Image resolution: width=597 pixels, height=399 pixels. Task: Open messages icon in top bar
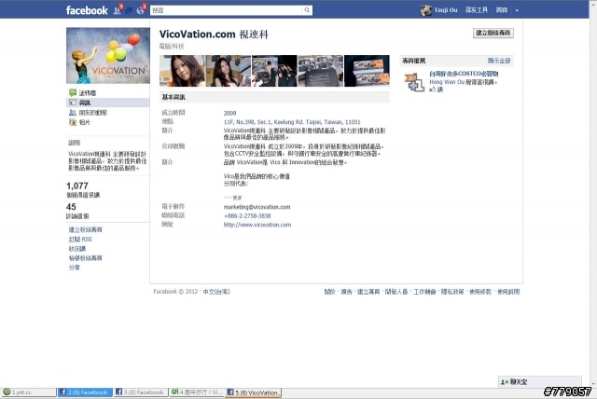point(129,10)
